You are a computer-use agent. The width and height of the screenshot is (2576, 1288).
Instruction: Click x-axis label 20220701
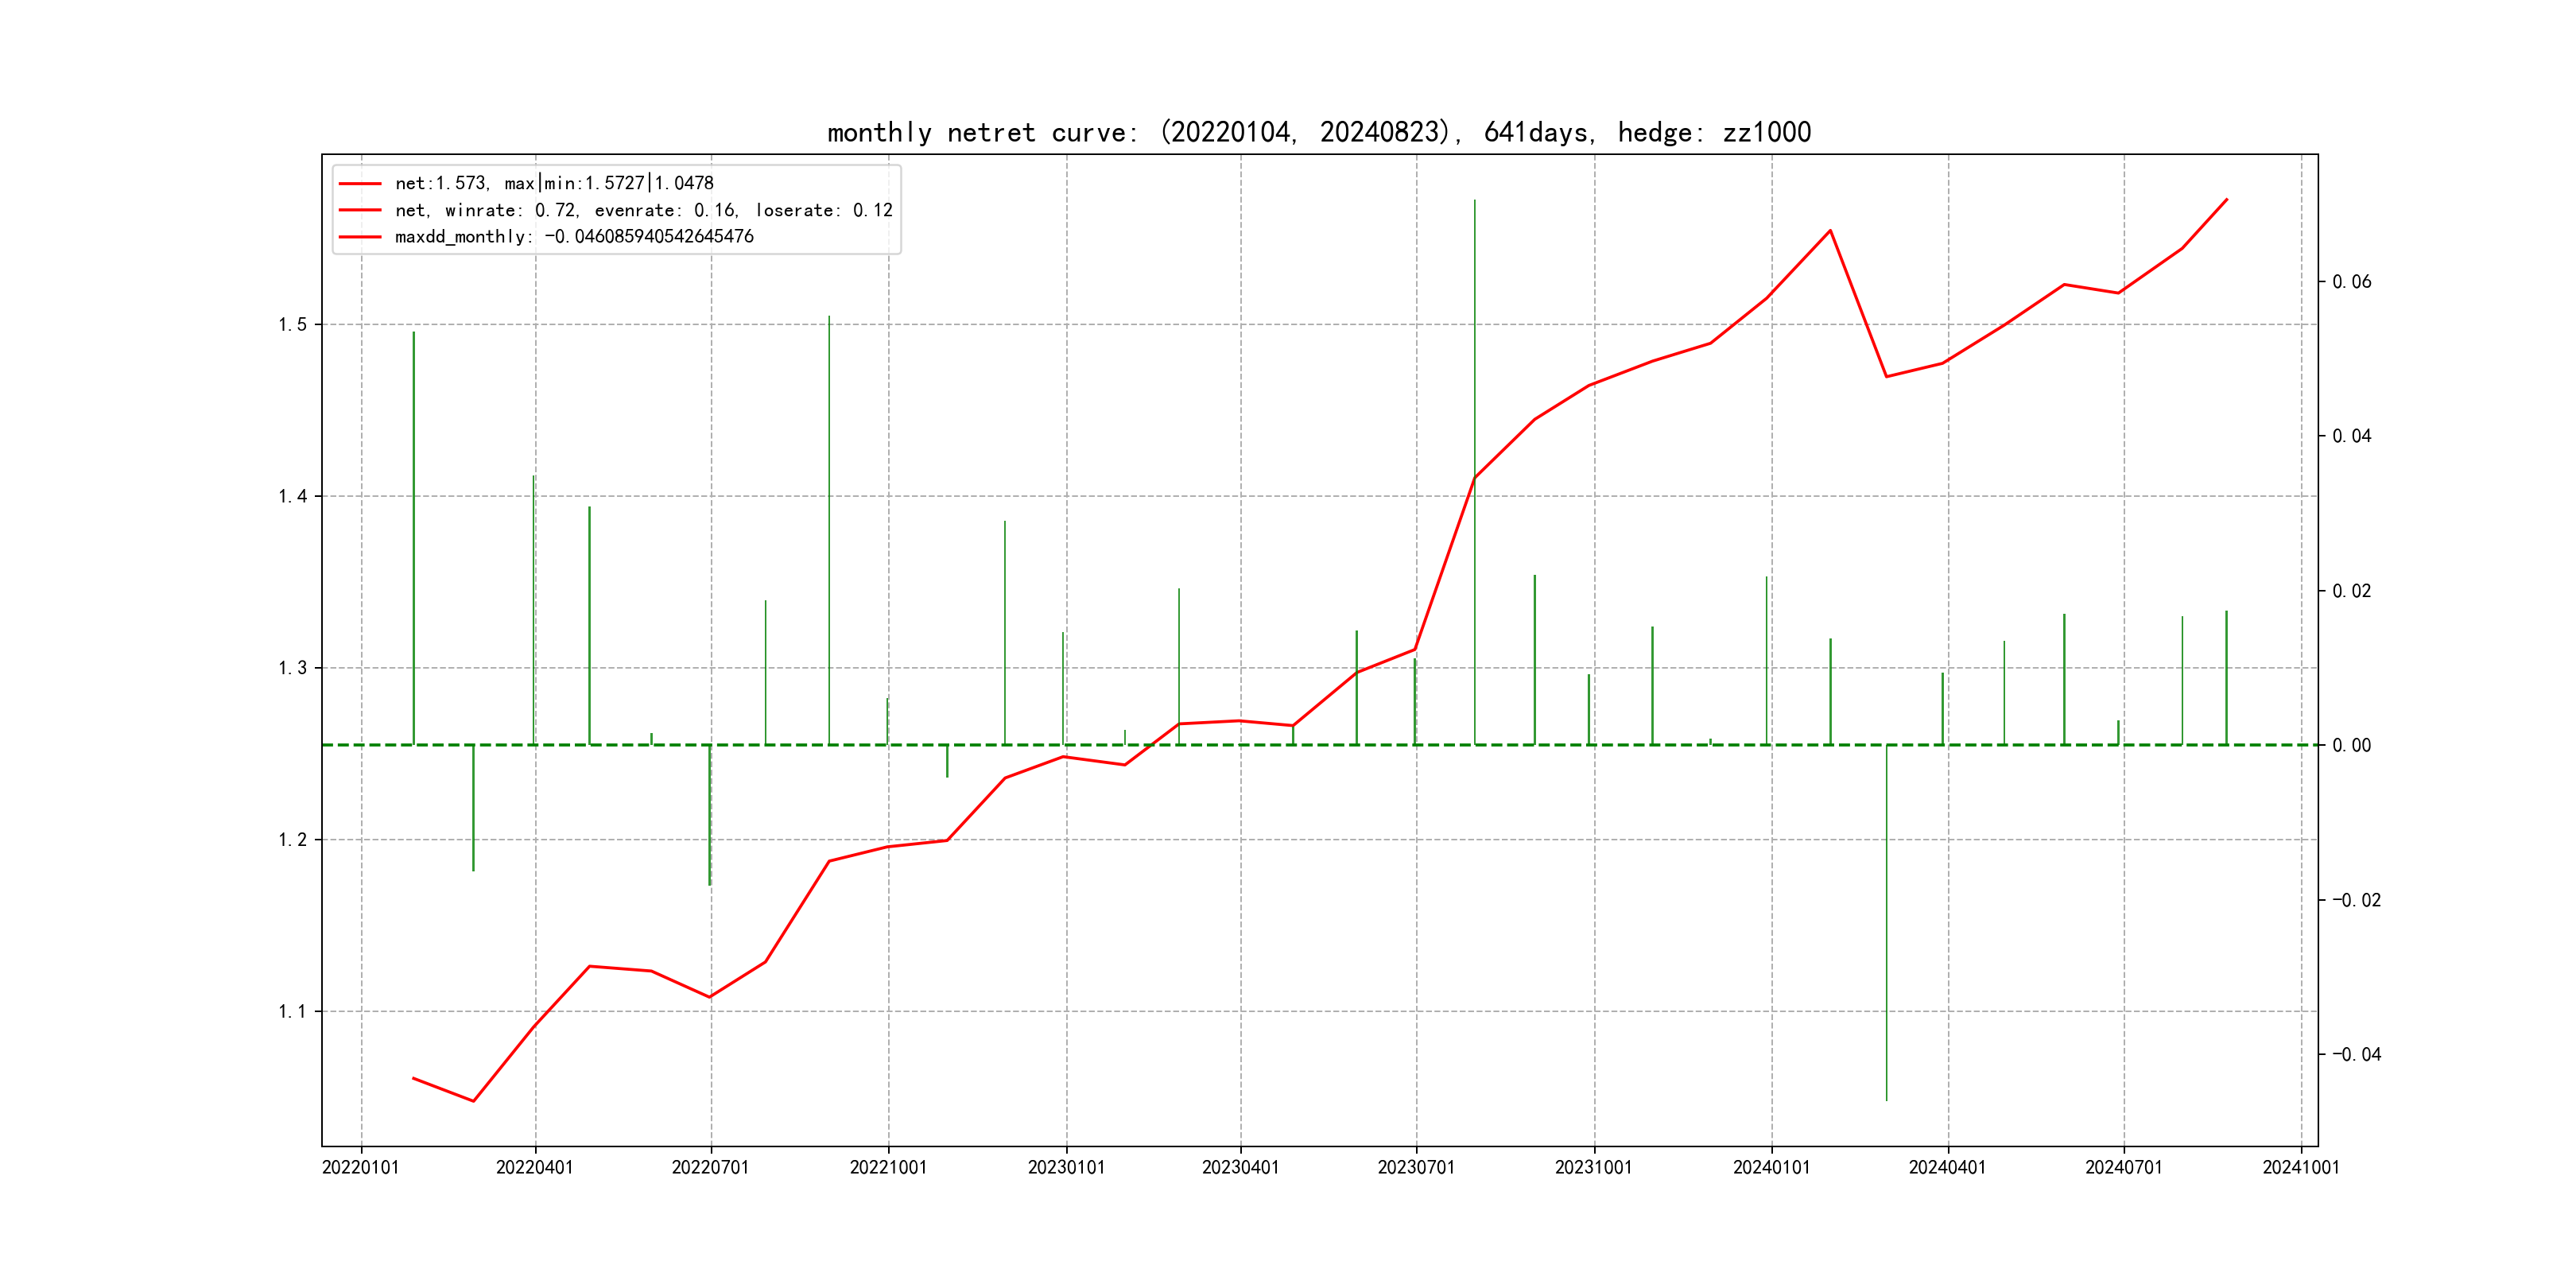(x=710, y=1167)
